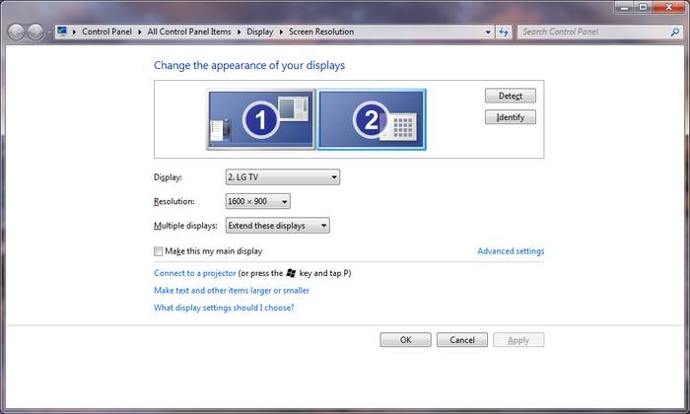Click the Cancel button

coord(461,340)
